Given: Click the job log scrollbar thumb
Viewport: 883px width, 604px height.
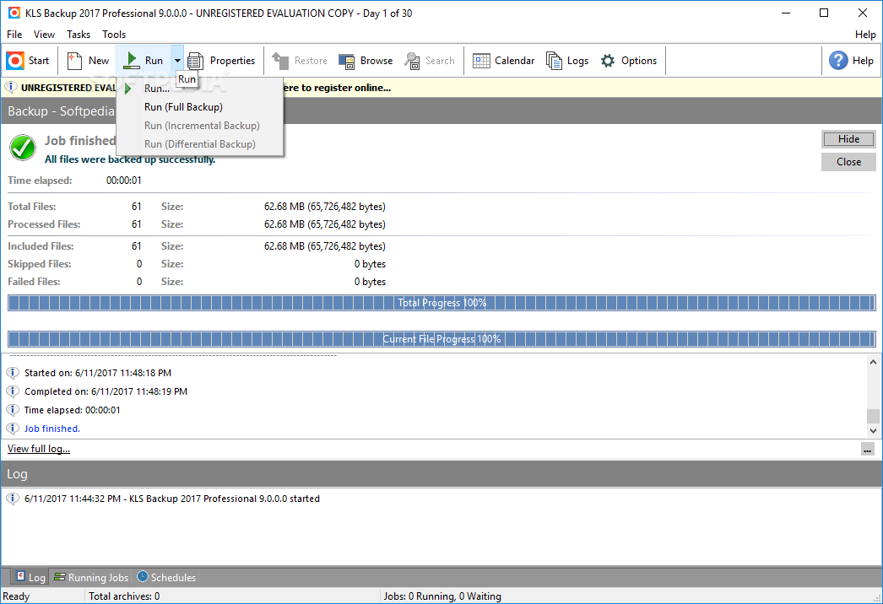Looking at the screenshot, I should pos(873,415).
